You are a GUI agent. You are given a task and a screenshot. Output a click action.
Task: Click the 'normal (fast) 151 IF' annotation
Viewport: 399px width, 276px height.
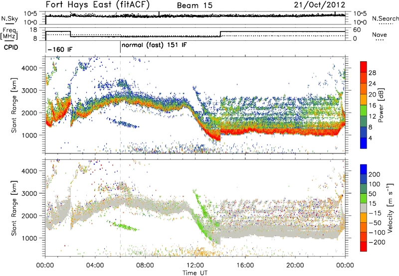click(154, 45)
